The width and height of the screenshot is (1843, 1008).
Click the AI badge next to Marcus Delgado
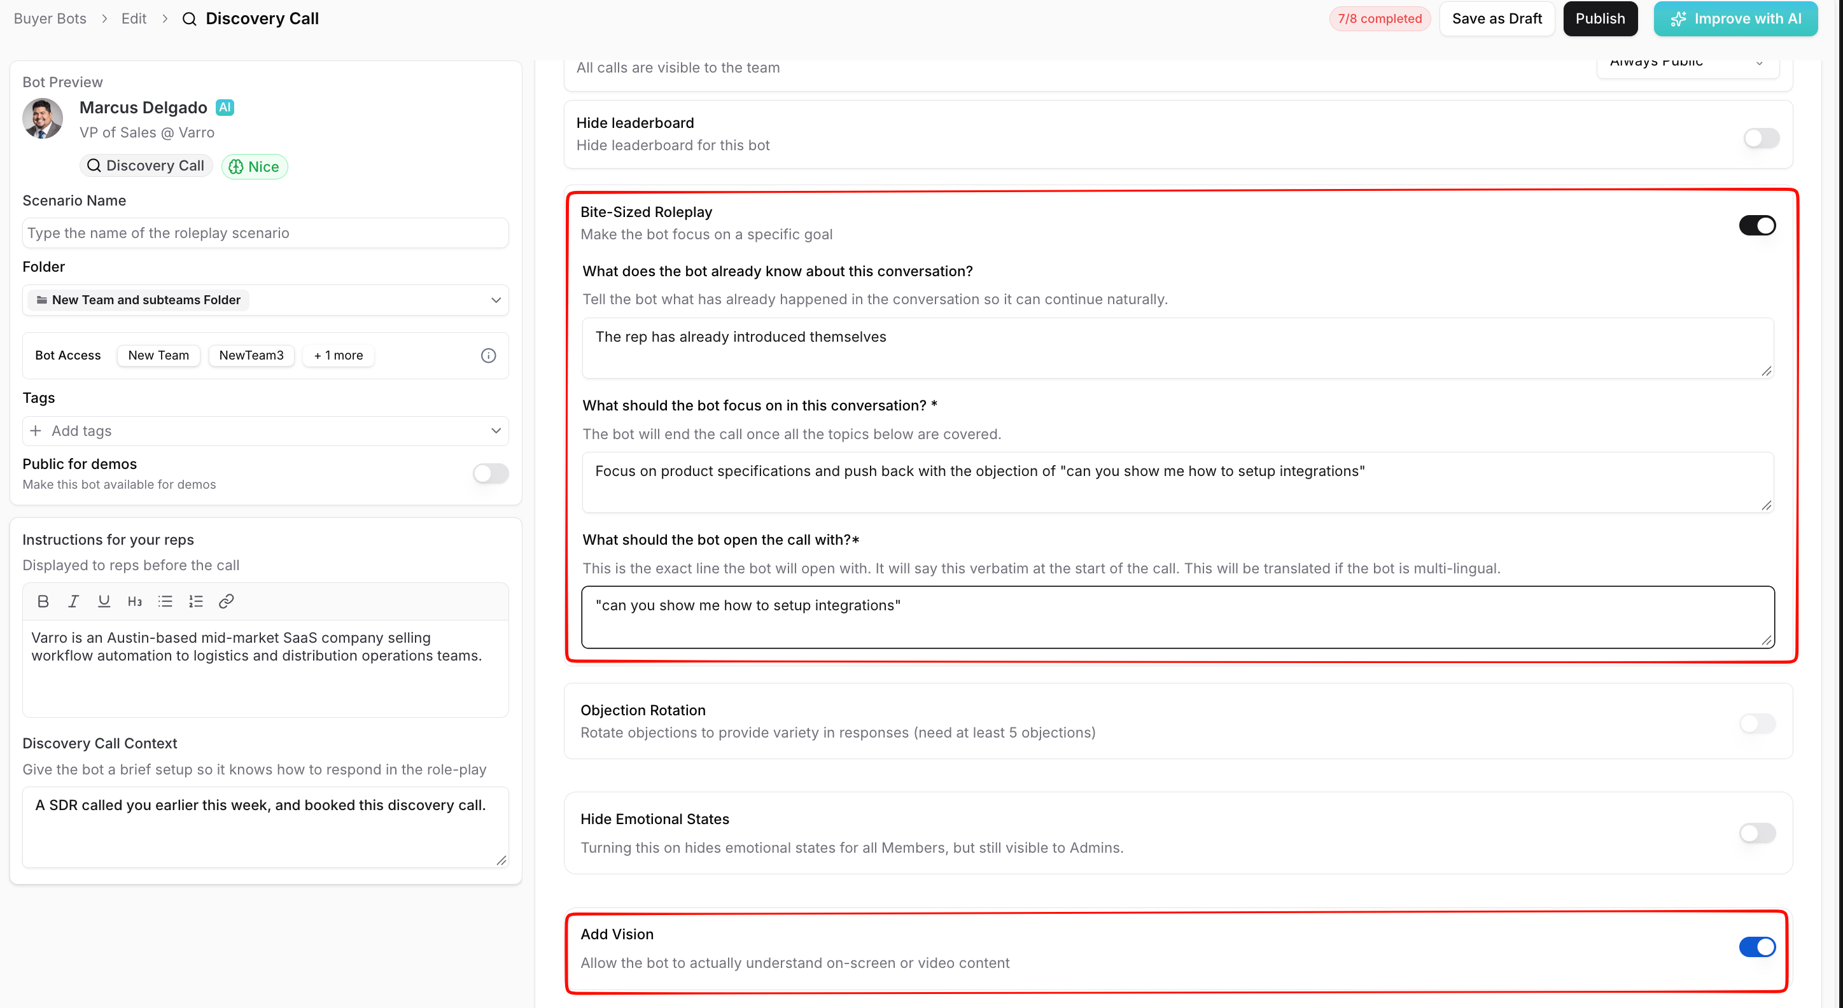[225, 108]
